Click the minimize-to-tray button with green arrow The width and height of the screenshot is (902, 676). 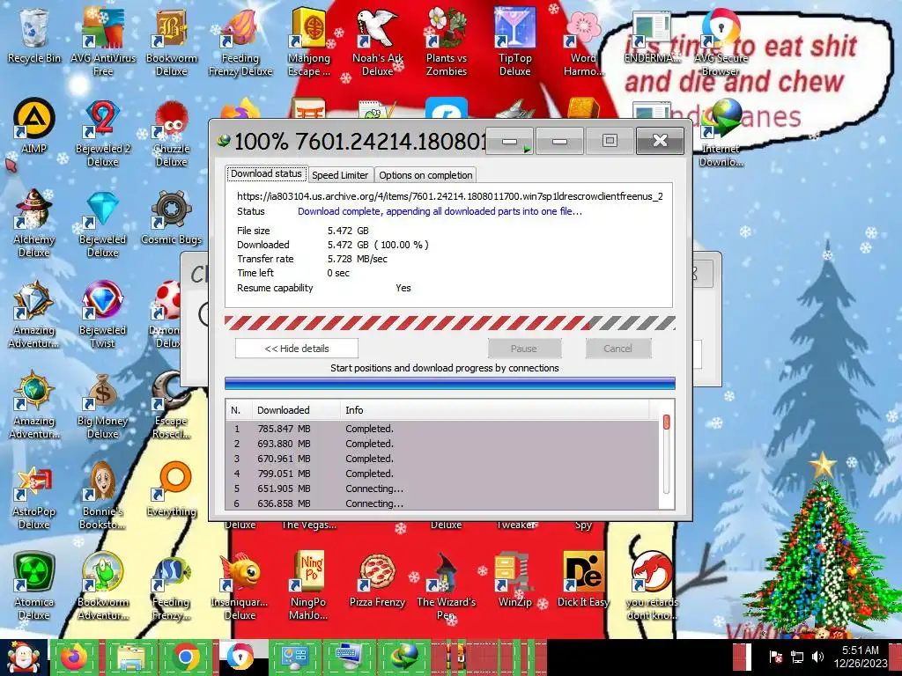point(510,142)
